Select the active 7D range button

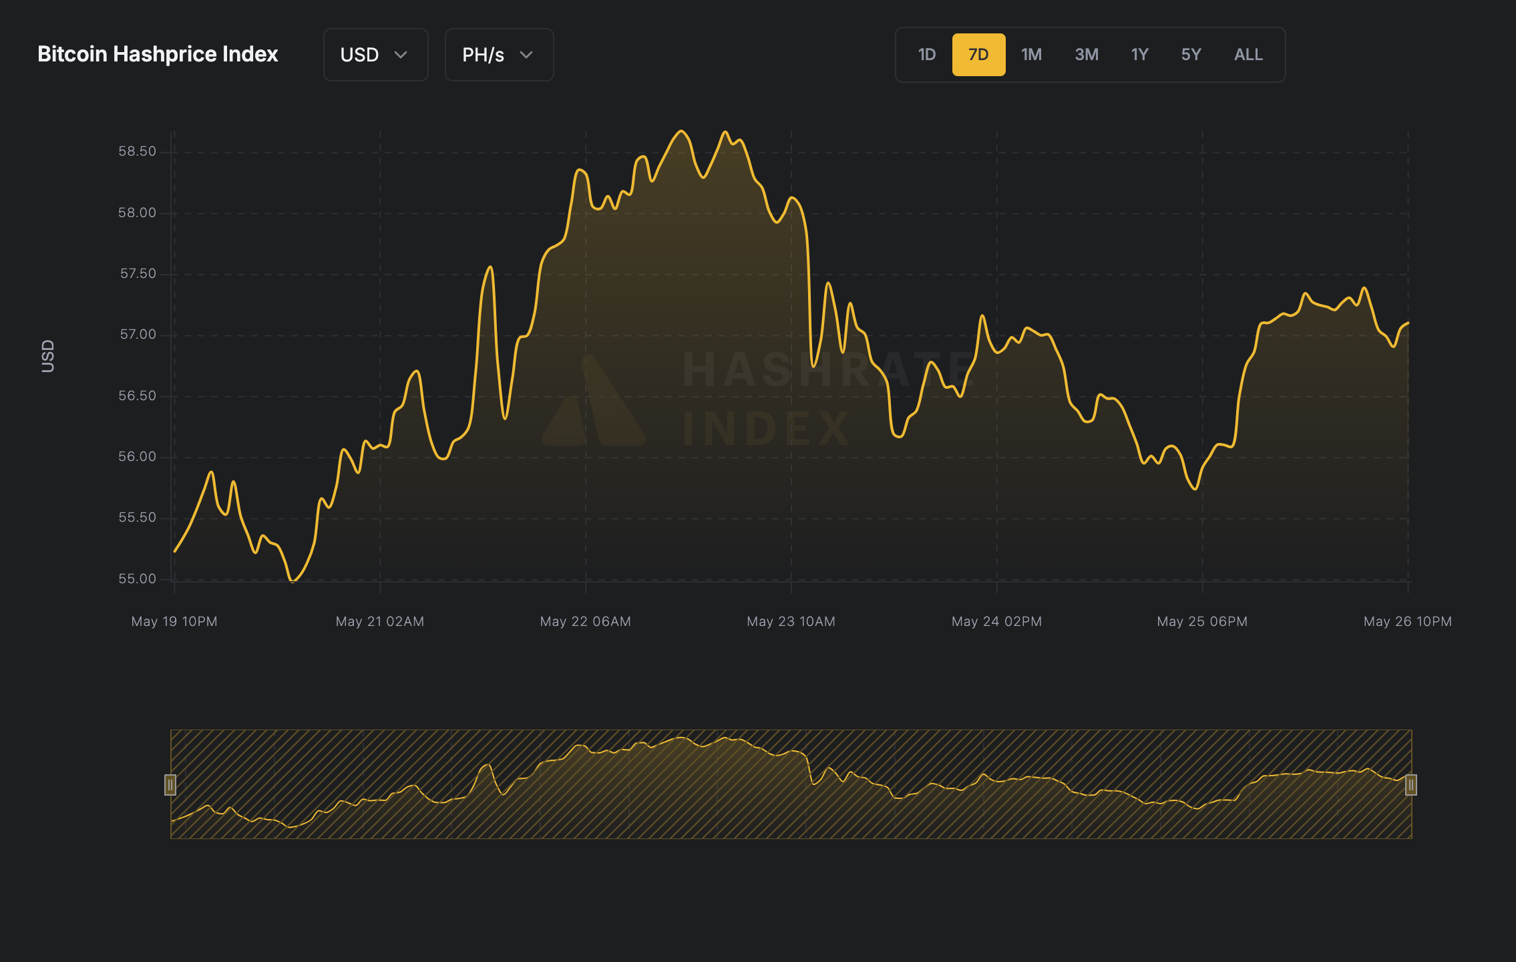click(x=978, y=55)
